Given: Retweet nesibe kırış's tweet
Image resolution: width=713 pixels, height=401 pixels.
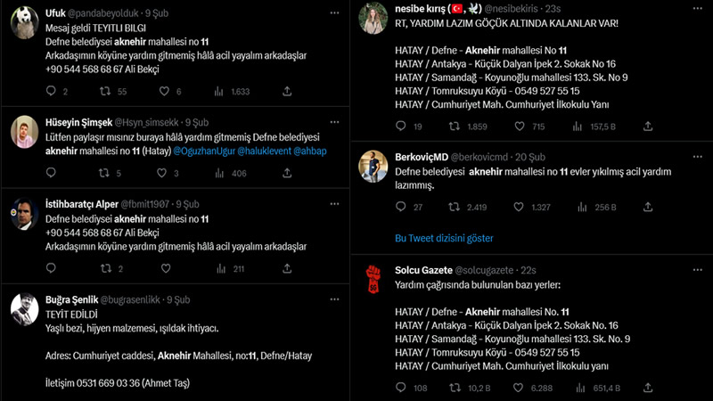Looking at the screenshot, I should click(455, 127).
